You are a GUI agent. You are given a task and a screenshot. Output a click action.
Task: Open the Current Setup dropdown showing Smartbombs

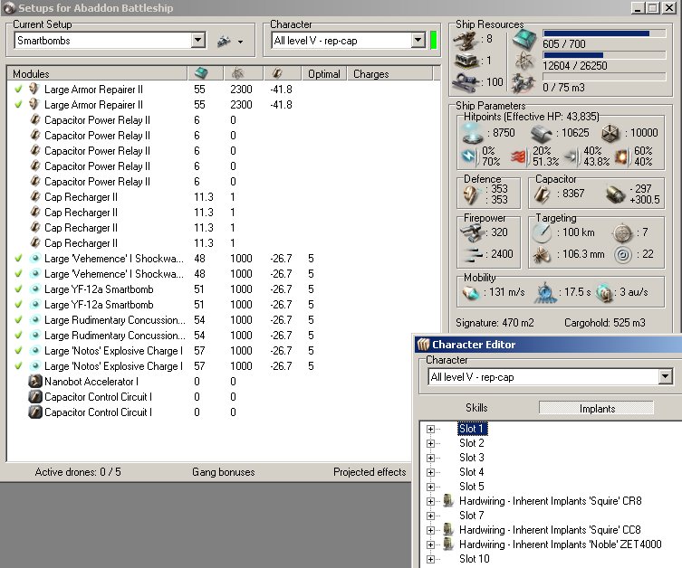click(198, 41)
